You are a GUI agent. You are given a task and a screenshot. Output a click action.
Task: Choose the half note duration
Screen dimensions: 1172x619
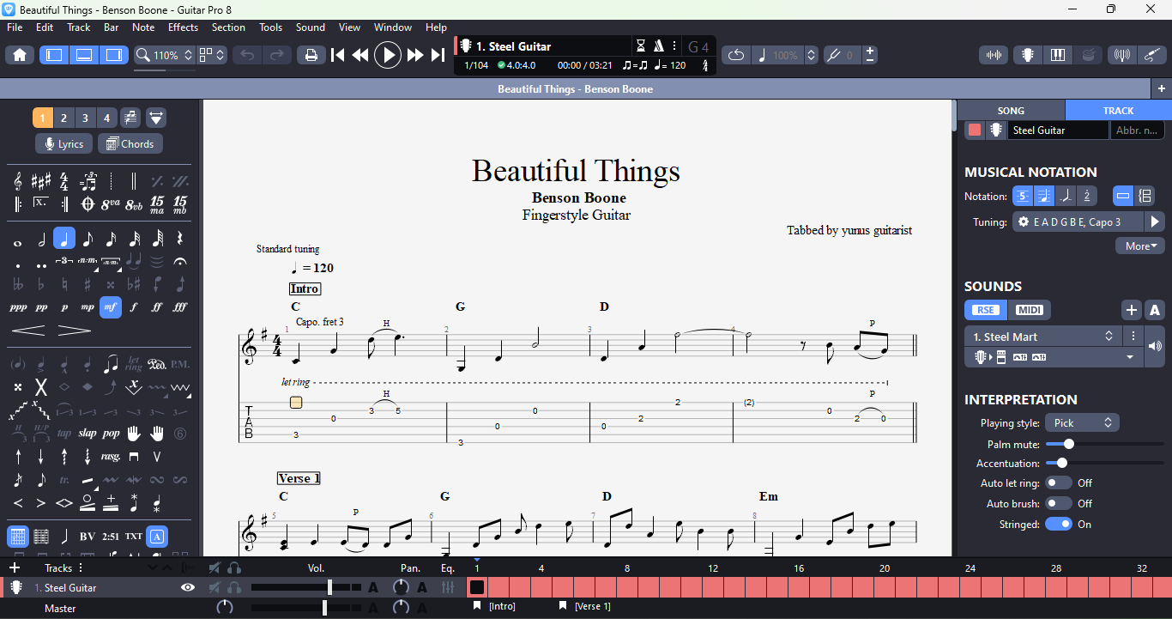[41, 239]
